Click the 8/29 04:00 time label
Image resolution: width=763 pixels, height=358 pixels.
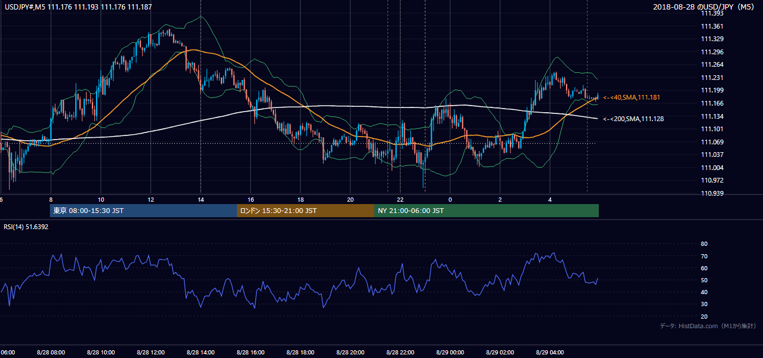click(550, 353)
